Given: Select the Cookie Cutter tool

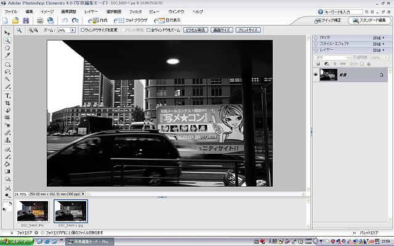Looking at the screenshot, I should [x=7, y=110].
